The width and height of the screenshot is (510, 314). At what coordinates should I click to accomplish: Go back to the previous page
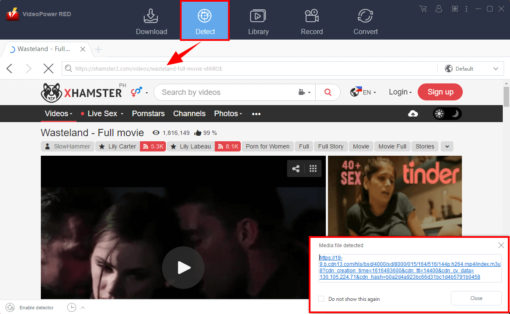(x=9, y=69)
